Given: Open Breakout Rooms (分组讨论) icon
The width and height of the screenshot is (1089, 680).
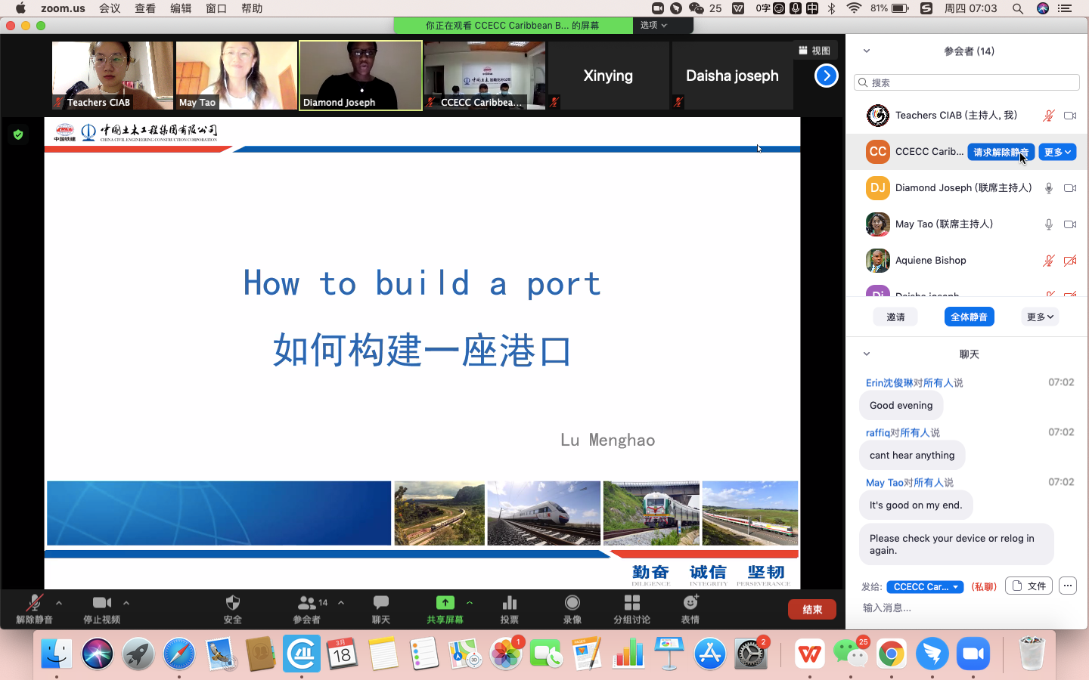Looking at the screenshot, I should (x=631, y=603).
